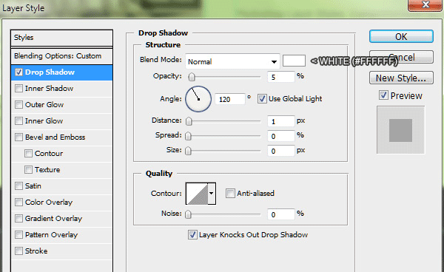
Task: Open the Contour picker dropdown arrow
Action: click(212, 194)
